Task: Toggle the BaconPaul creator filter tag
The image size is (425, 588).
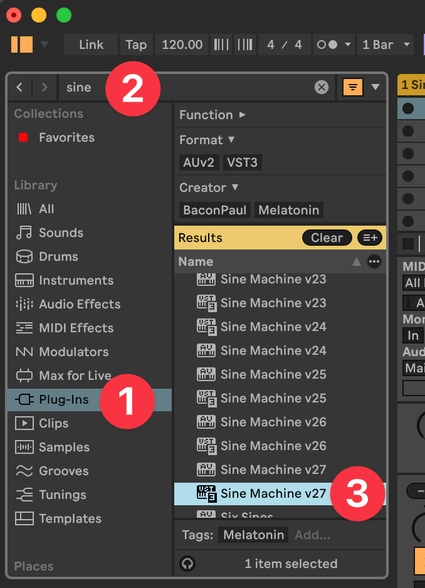Action: [214, 210]
